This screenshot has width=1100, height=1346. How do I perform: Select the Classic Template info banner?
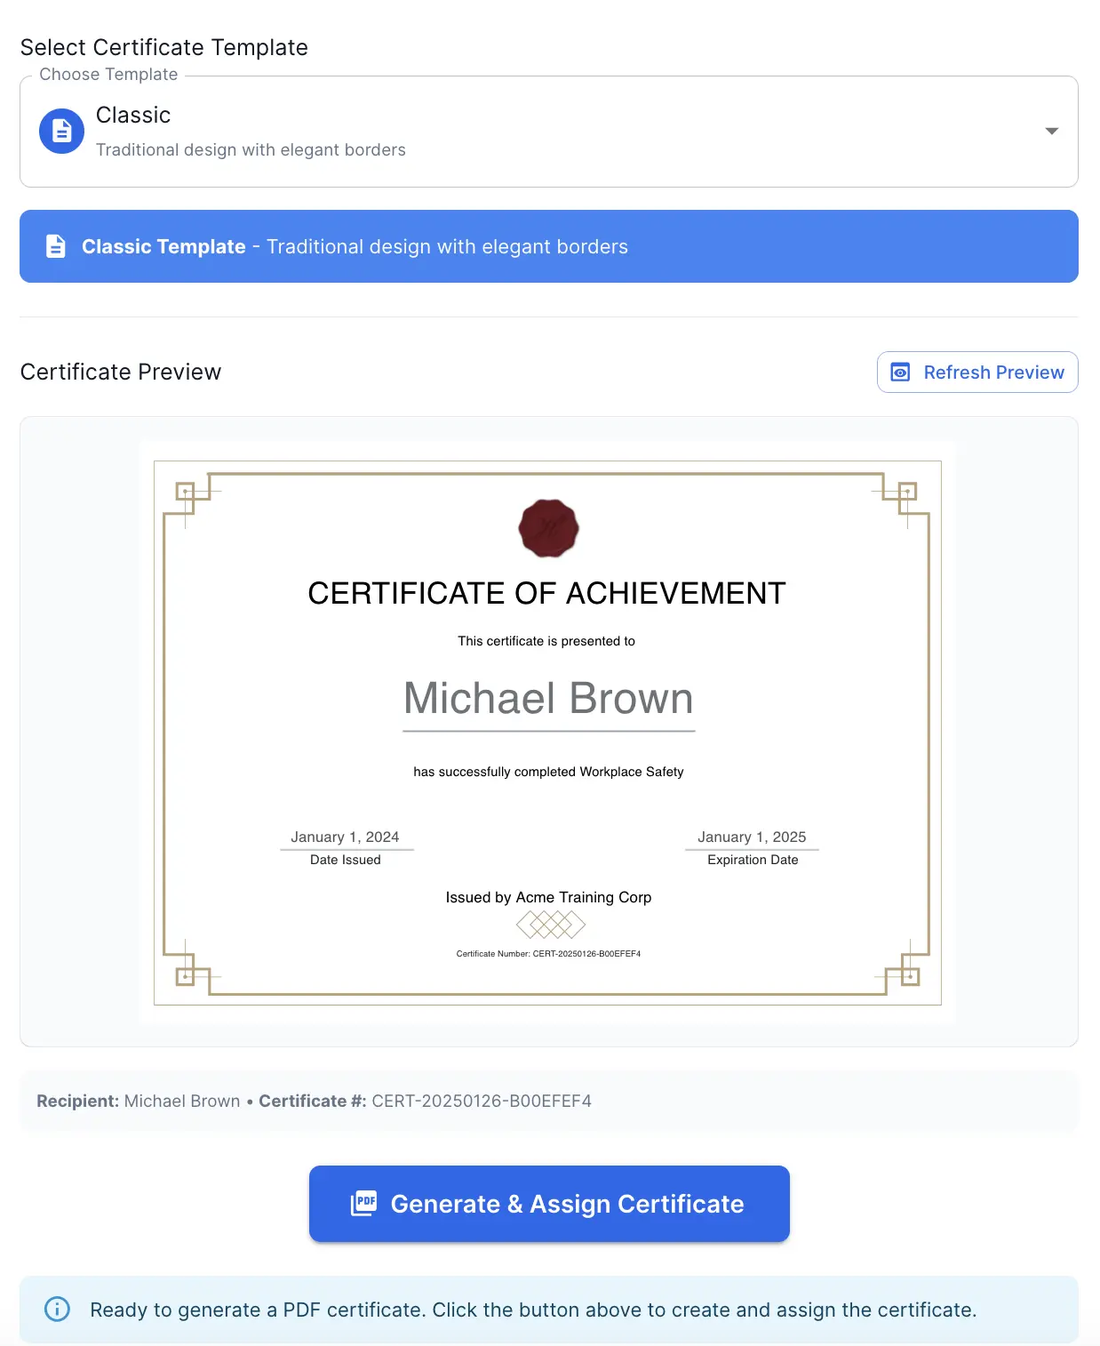pyautogui.click(x=549, y=246)
